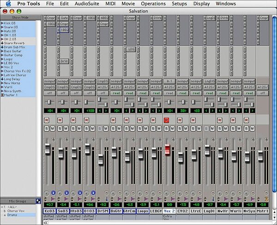Click the group ID indicator on Loops strip
This screenshot has height=225, width=277.
[x=146, y=193]
